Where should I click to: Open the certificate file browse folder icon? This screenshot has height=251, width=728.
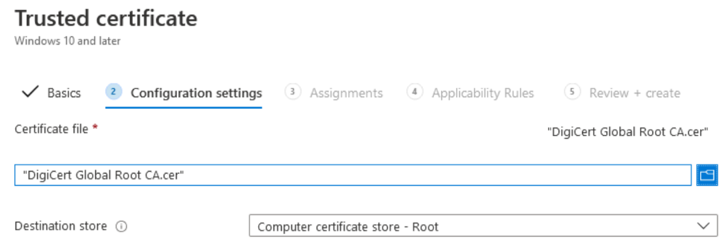(x=707, y=175)
